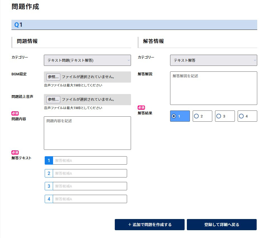
Task: Click the third 解答候補A input field
Action: point(90,186)
